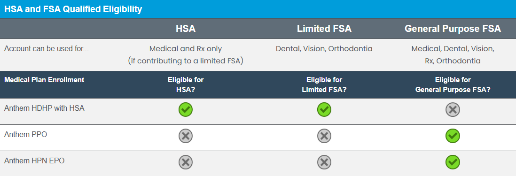Viewport: 516px width, 176px height.
Task: Click 'Account can be used for...' label
Action: (x=47, y=49)
